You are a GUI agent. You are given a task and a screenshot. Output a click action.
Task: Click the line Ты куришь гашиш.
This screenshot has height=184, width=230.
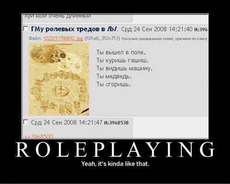tap(122, 60)
